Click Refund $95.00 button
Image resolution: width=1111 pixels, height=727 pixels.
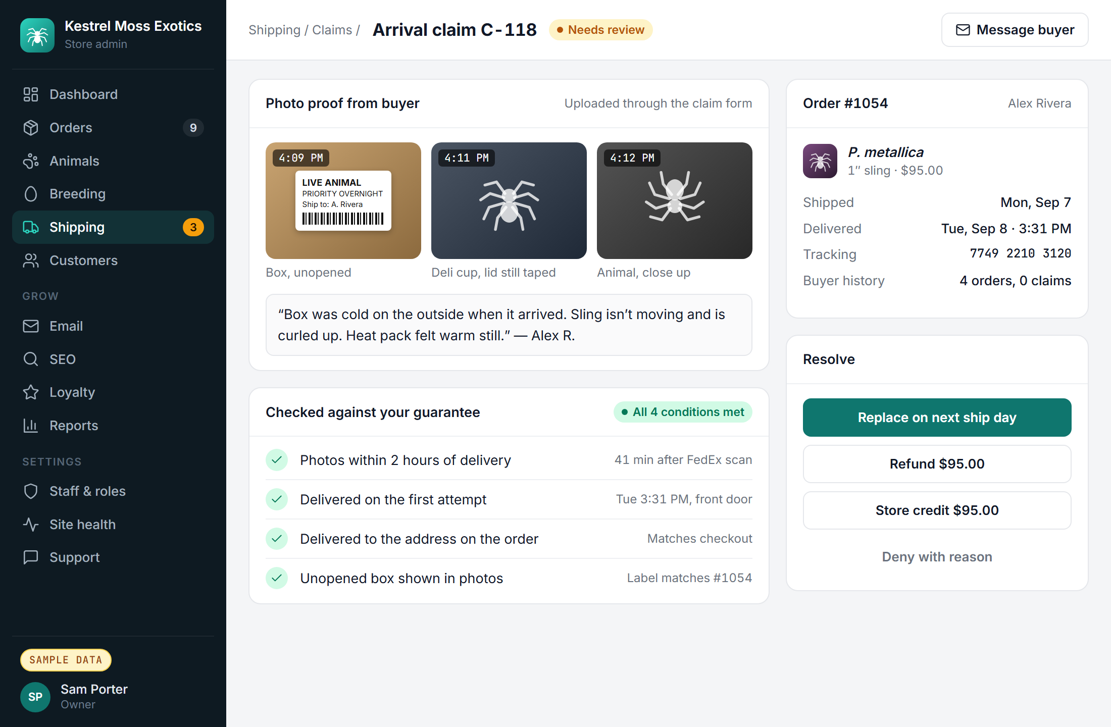click(937, 464)
